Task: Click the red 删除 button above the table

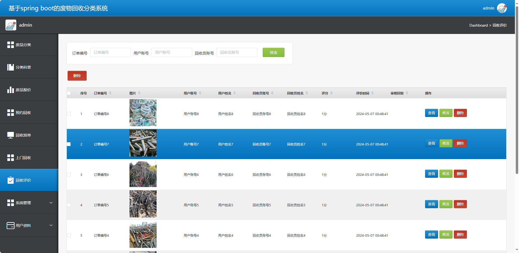Action: click(77, 76)
